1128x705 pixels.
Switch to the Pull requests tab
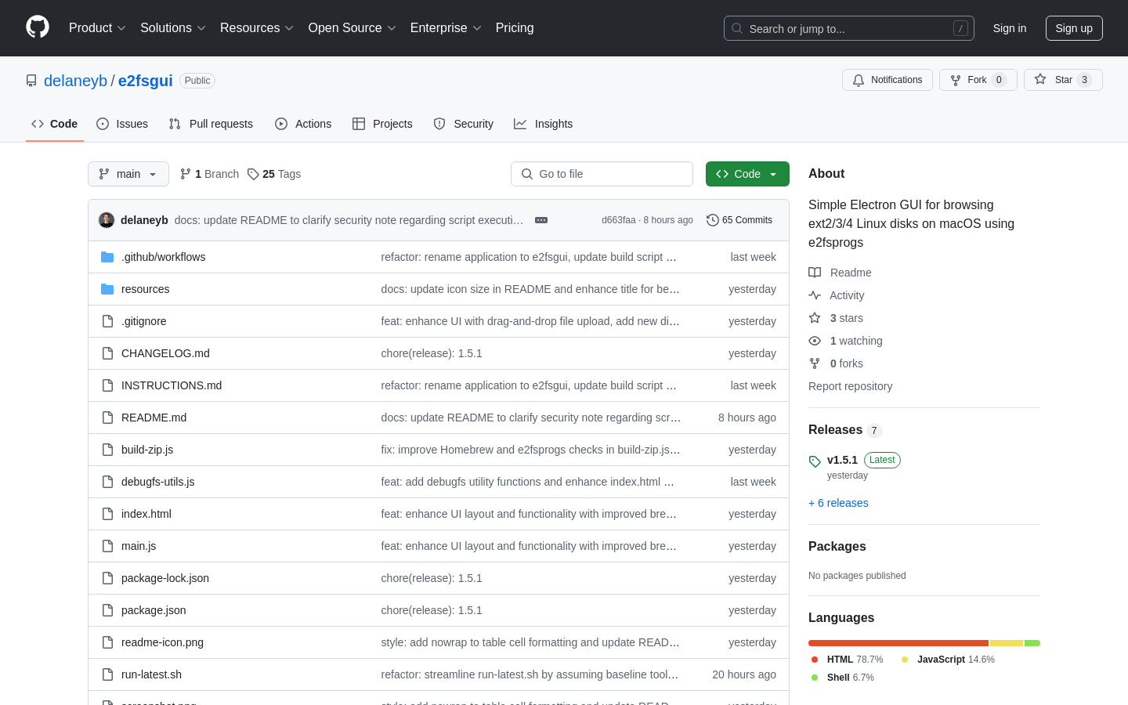[211, 124]
